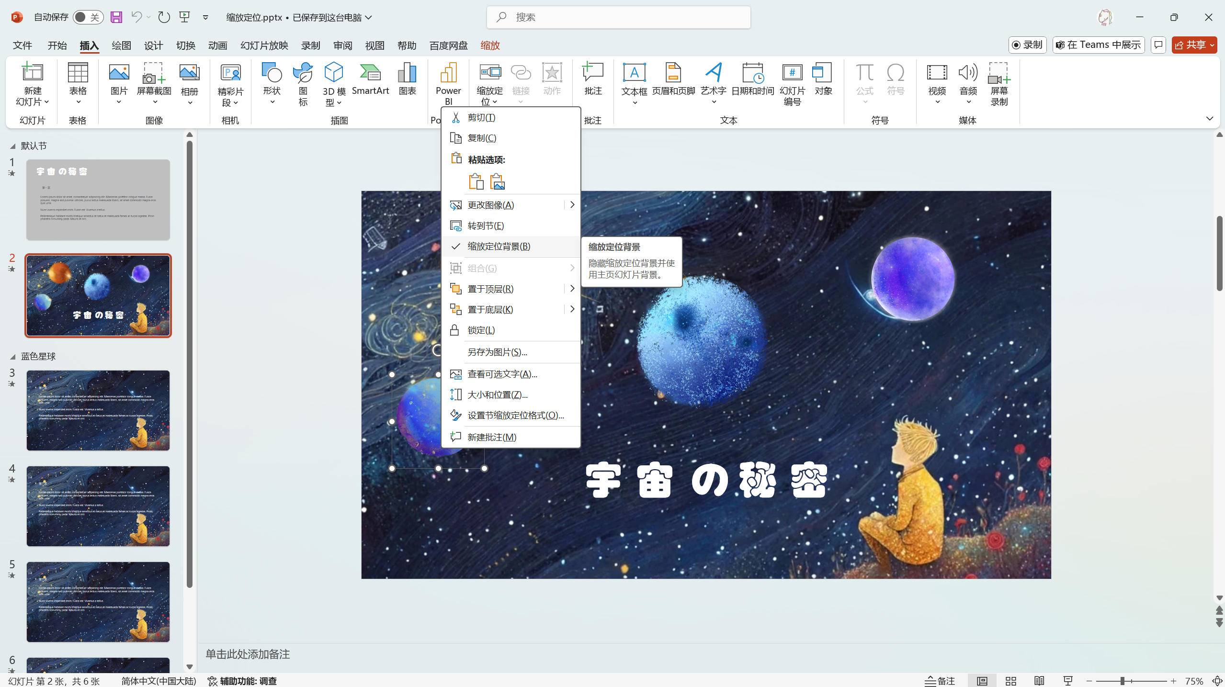Viewport: 1225px width, 687px height.
Task: Click the notes area 单击此处添加备注
Action: pyautogui.click(x=248, y=654)
